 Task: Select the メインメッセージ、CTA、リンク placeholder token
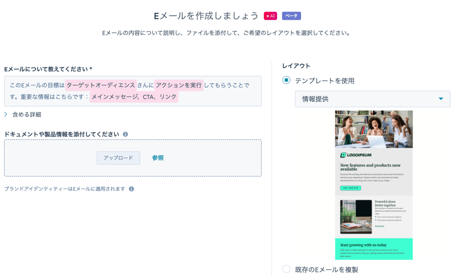(x=134, y=97)
